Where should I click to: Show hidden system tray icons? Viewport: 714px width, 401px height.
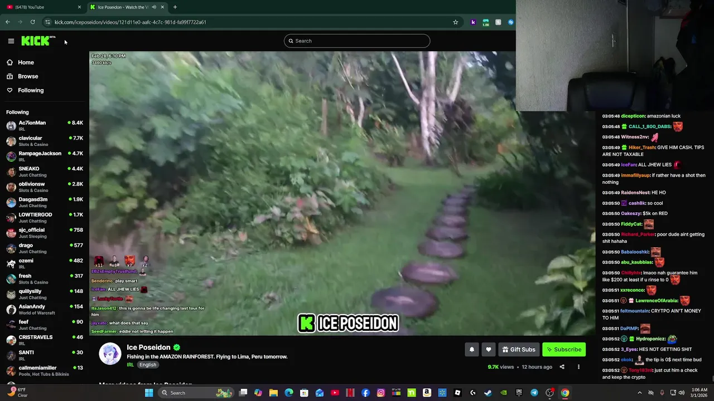point(639,393)
